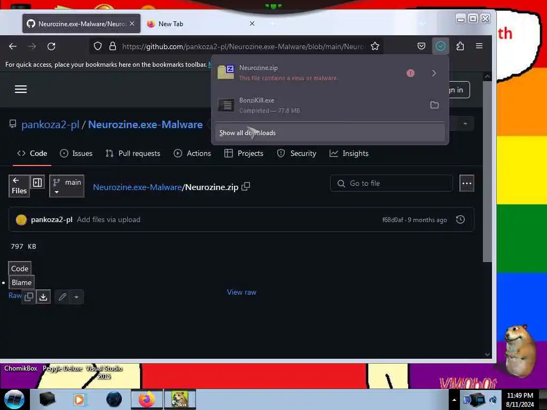Image resolution: width=547 pixels, height=410 pixels.
Task: Open the Insights tab
Action: point(349,153)
